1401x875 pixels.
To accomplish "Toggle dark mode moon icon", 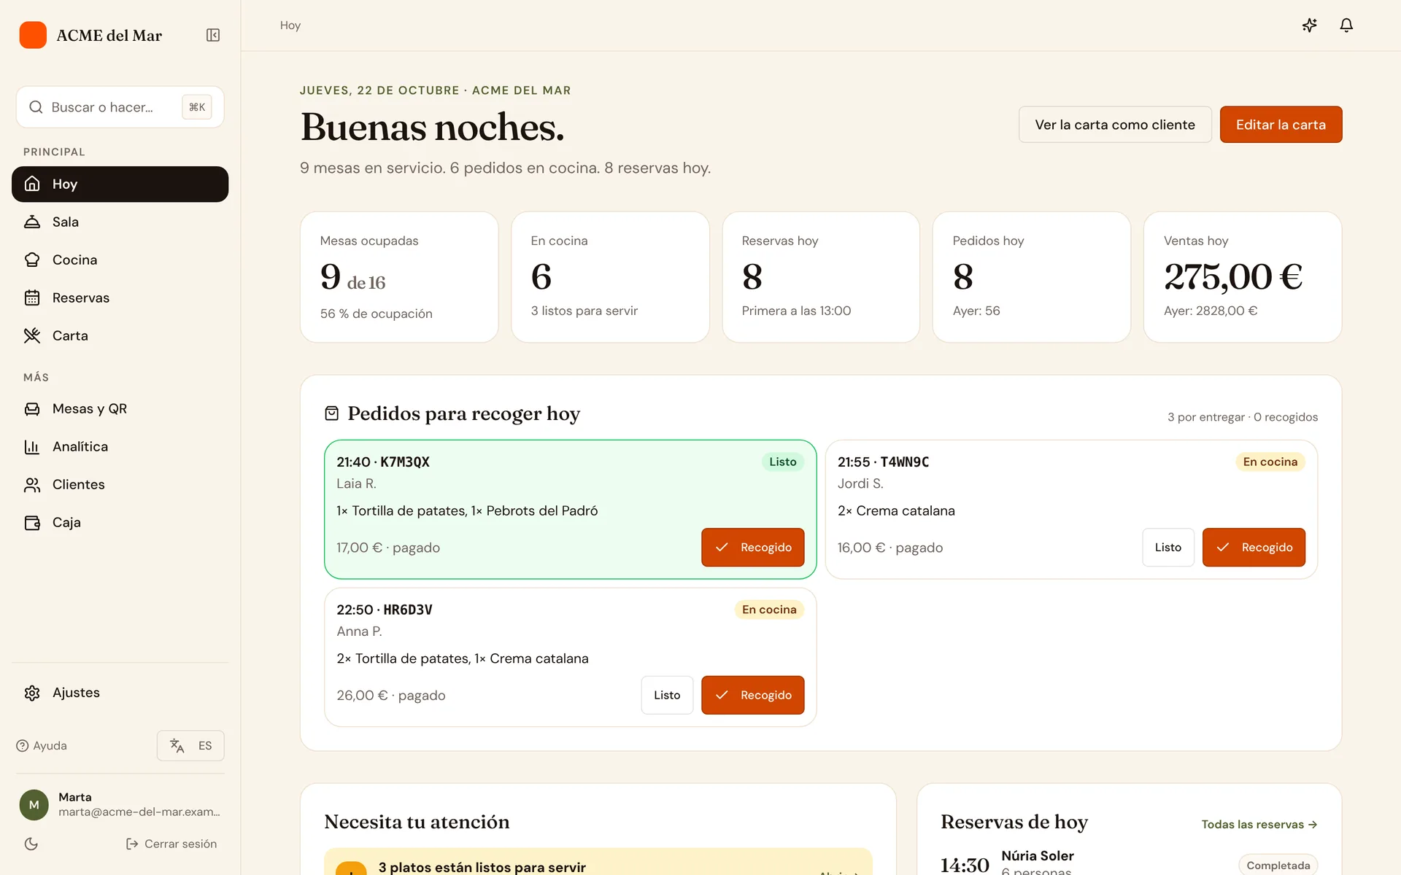I will coord(31,844).
